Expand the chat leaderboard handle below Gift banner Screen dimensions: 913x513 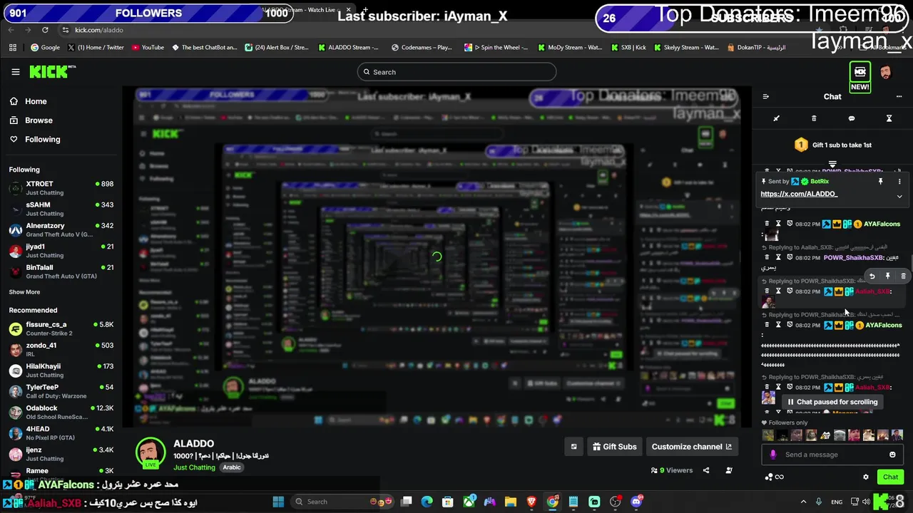point(832,165)
